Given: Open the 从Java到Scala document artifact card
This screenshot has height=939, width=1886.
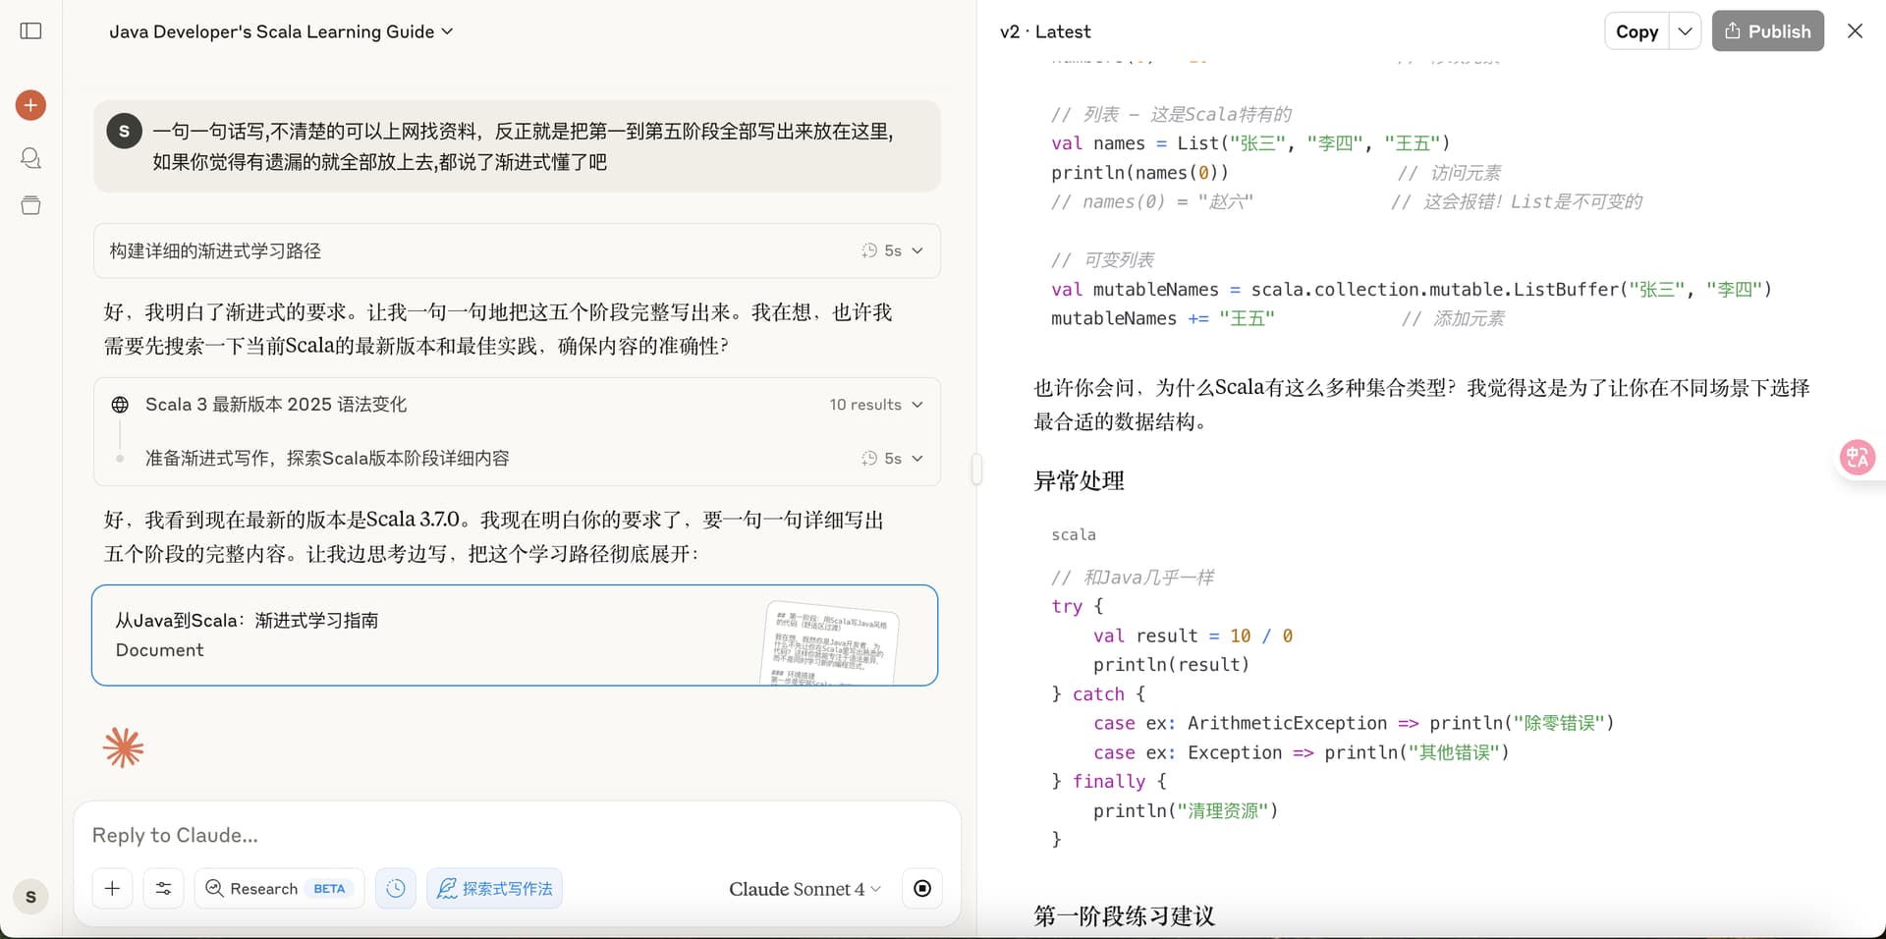Looking at the screenshot, I should (x=515, y=635).
